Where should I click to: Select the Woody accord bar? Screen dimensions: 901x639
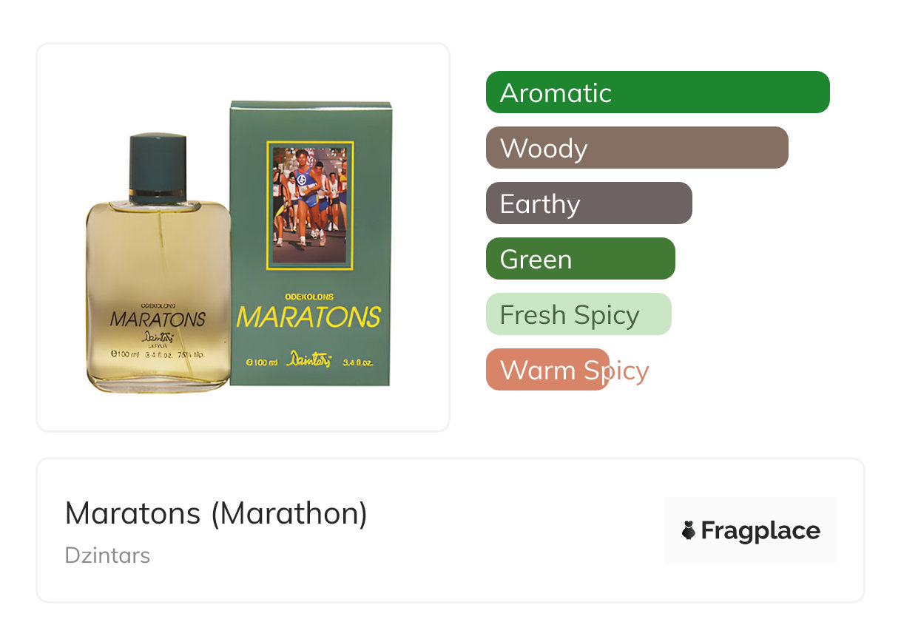(x=637, y=148)
